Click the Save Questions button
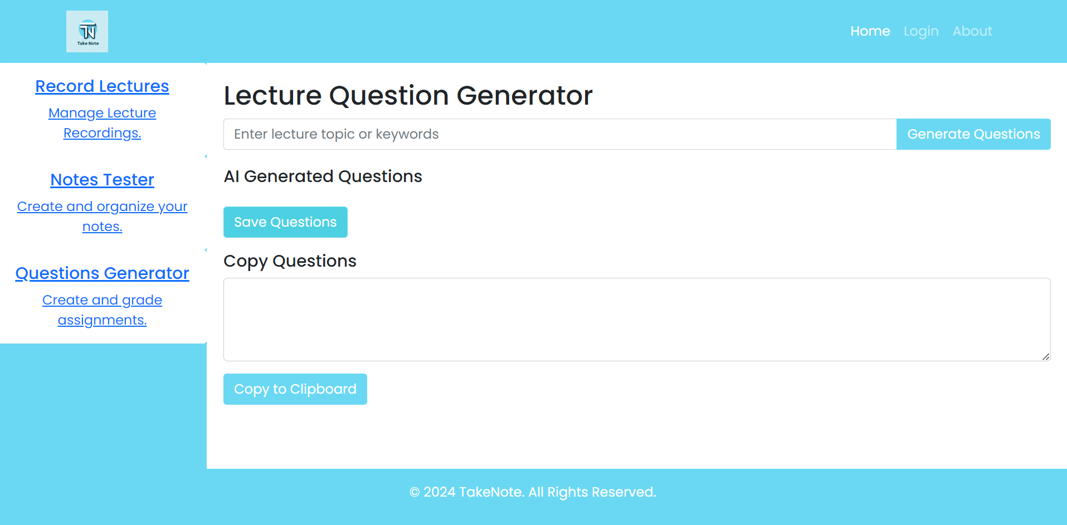Viewport: 1067px width, 525px height. (285, 222)
